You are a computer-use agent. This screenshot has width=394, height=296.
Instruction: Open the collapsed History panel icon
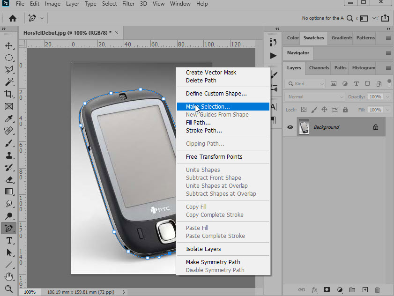273,42
